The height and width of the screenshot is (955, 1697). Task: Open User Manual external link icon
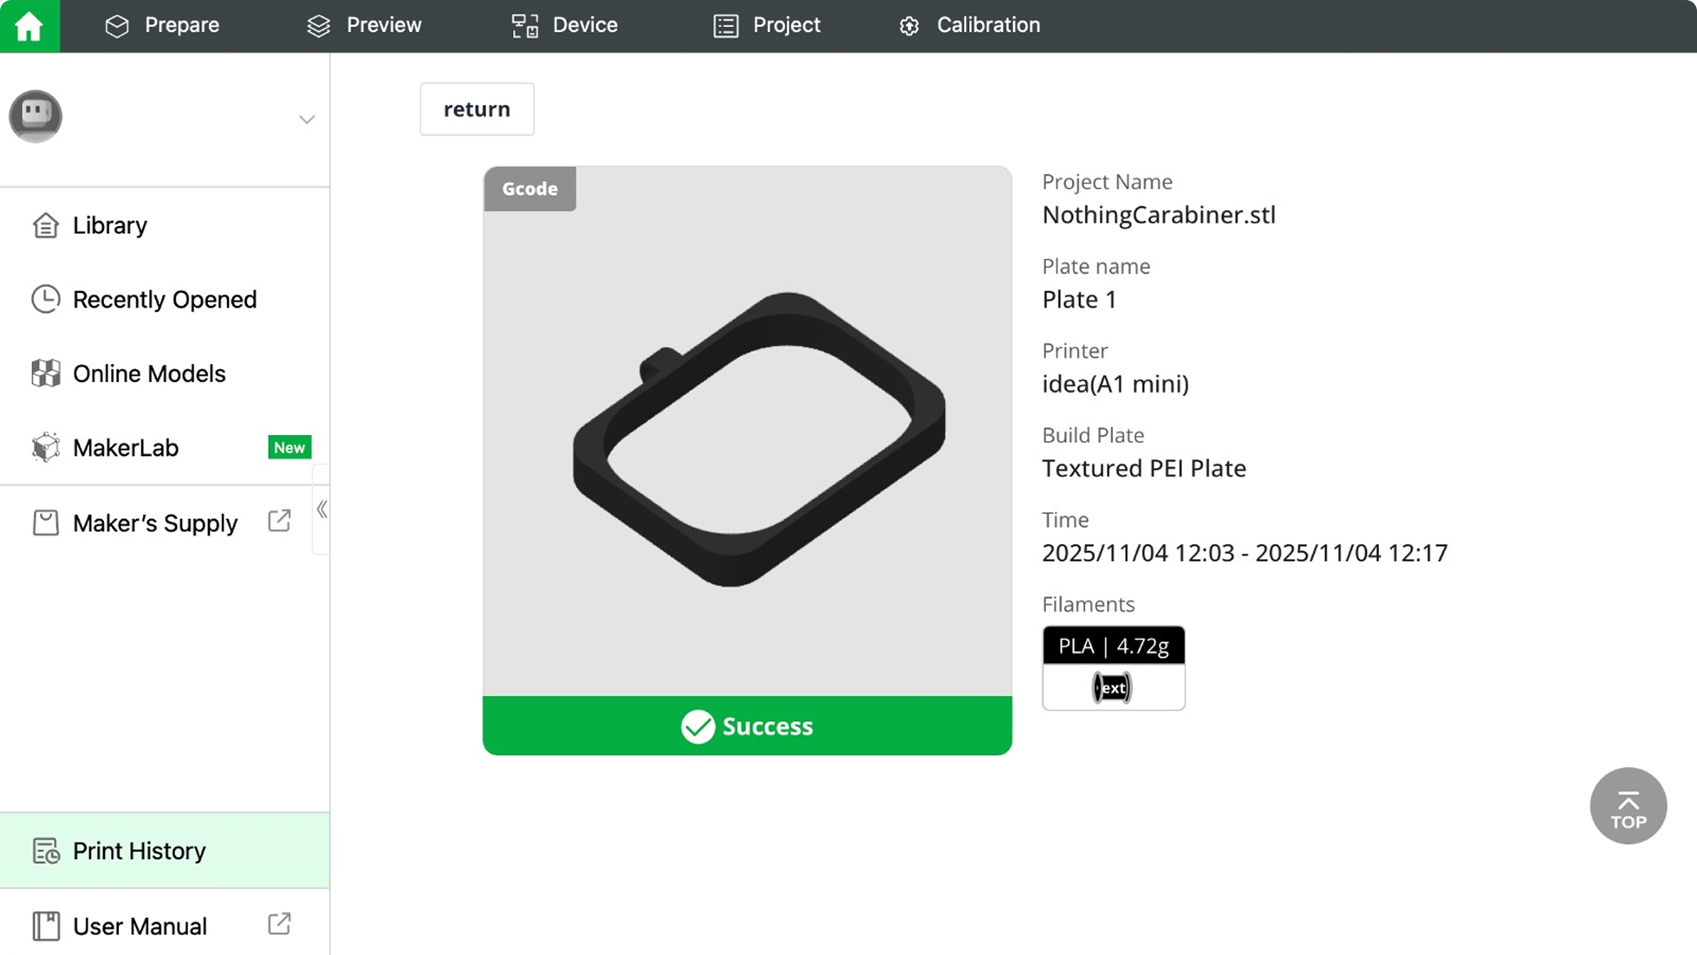[x=279, y=925]
